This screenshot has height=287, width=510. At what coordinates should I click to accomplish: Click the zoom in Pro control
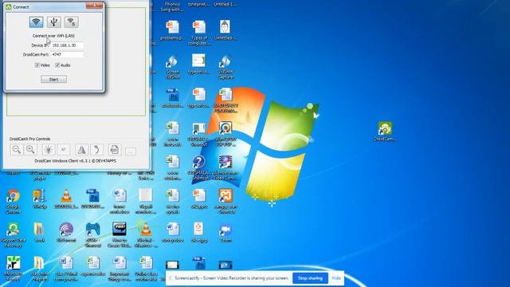click(x=30, y=150)
